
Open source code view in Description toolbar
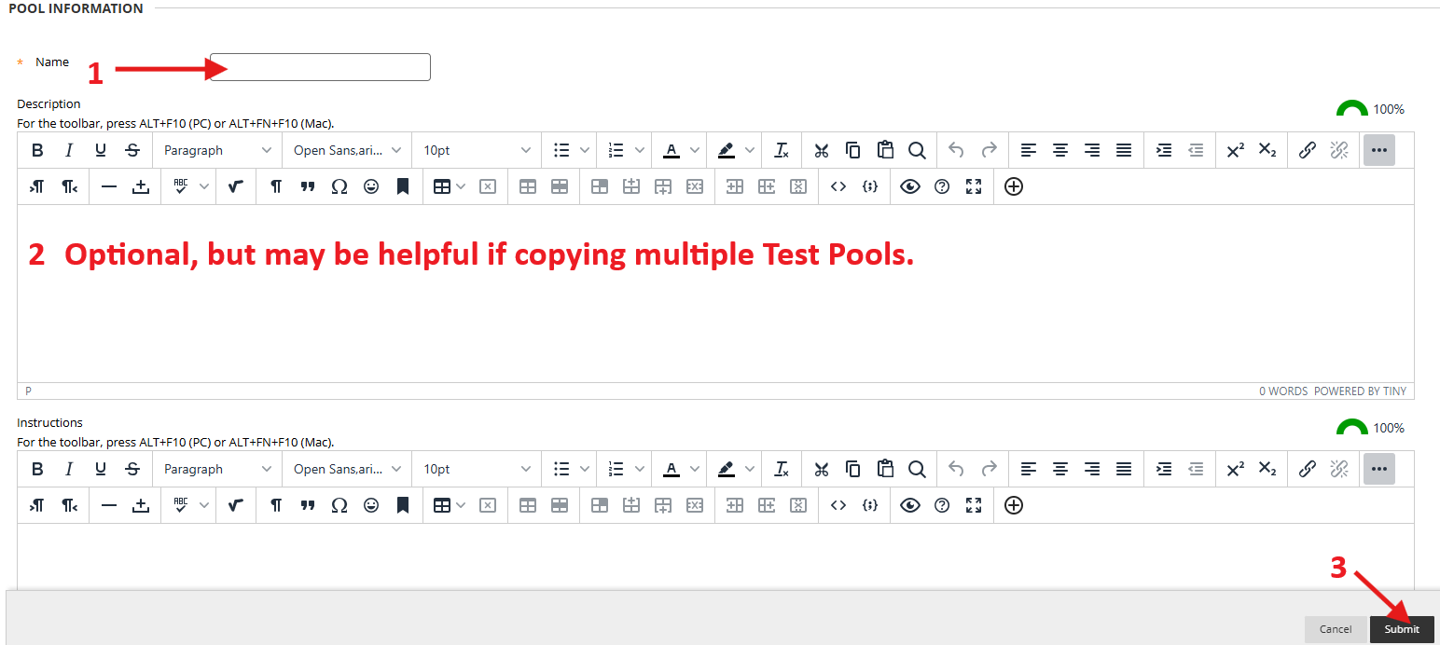838,186
